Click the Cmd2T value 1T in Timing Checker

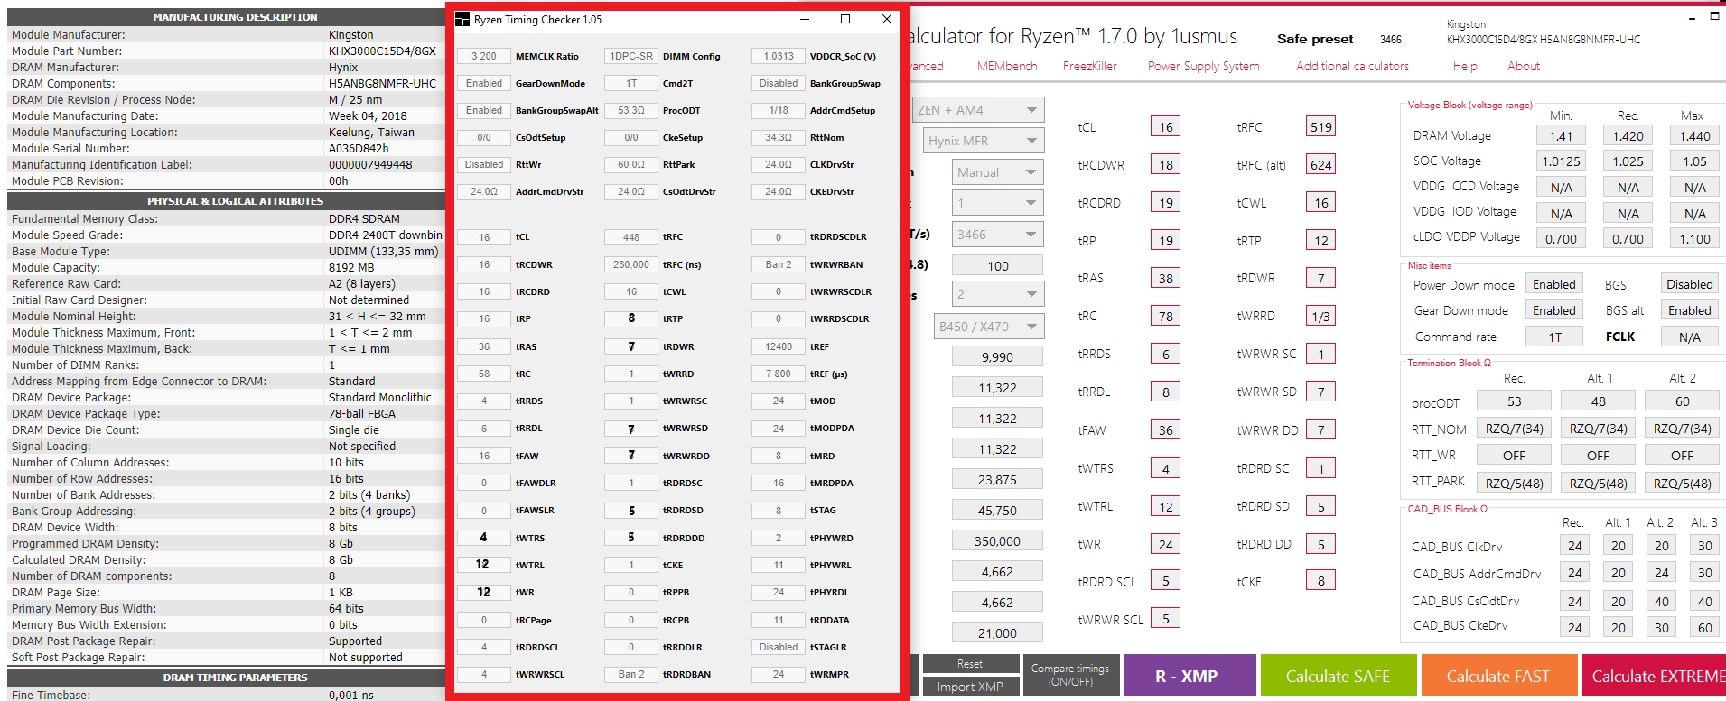[631, 83]
